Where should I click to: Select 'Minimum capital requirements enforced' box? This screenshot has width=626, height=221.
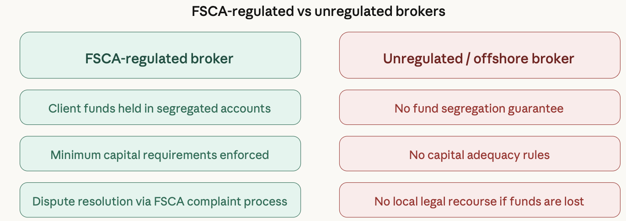click(x=160, y=154)
